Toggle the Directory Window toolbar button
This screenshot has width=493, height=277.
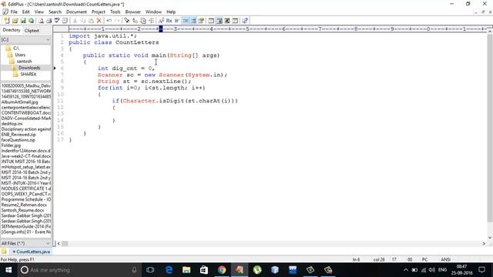220,21
